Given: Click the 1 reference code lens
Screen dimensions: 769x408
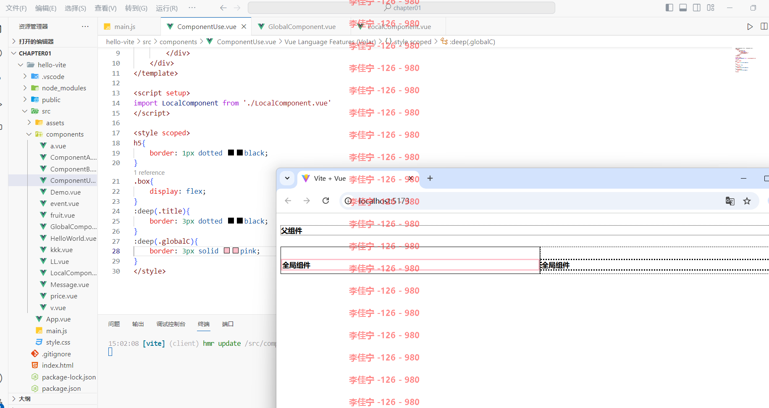Looking at the screenshot, I should point(149,173).
